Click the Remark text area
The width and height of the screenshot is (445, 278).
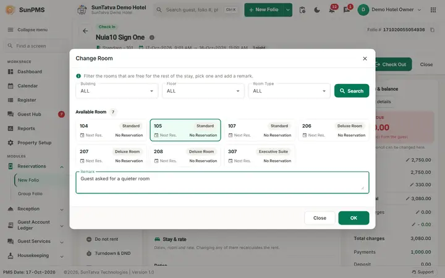[x=222, y=182]
